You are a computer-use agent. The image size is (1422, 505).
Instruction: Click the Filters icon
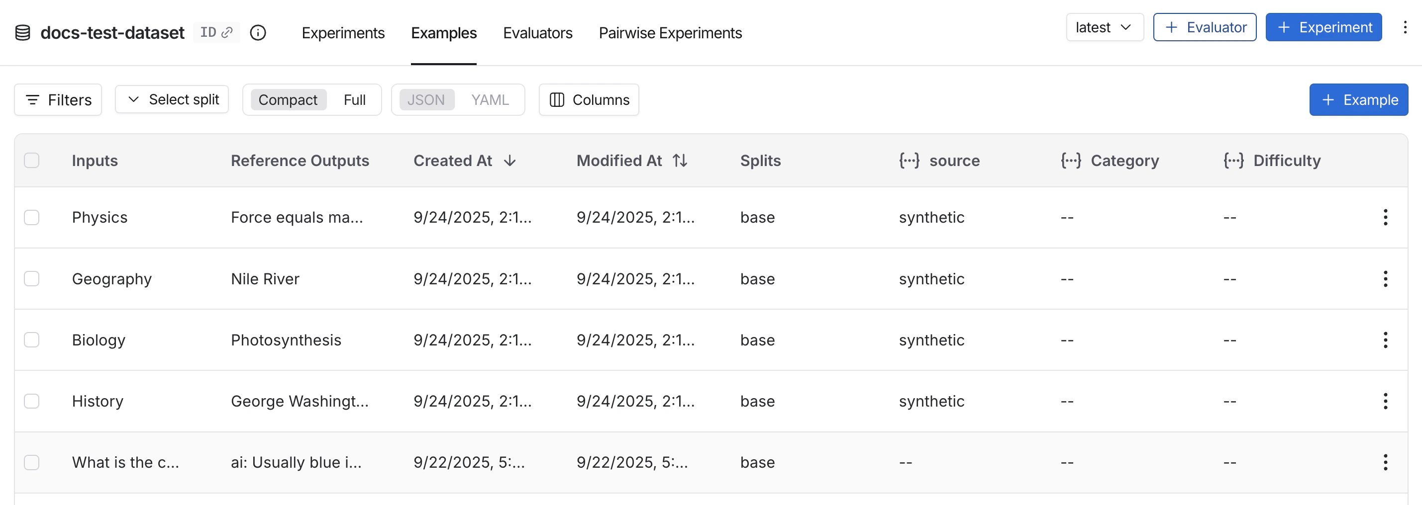(32, 100)
